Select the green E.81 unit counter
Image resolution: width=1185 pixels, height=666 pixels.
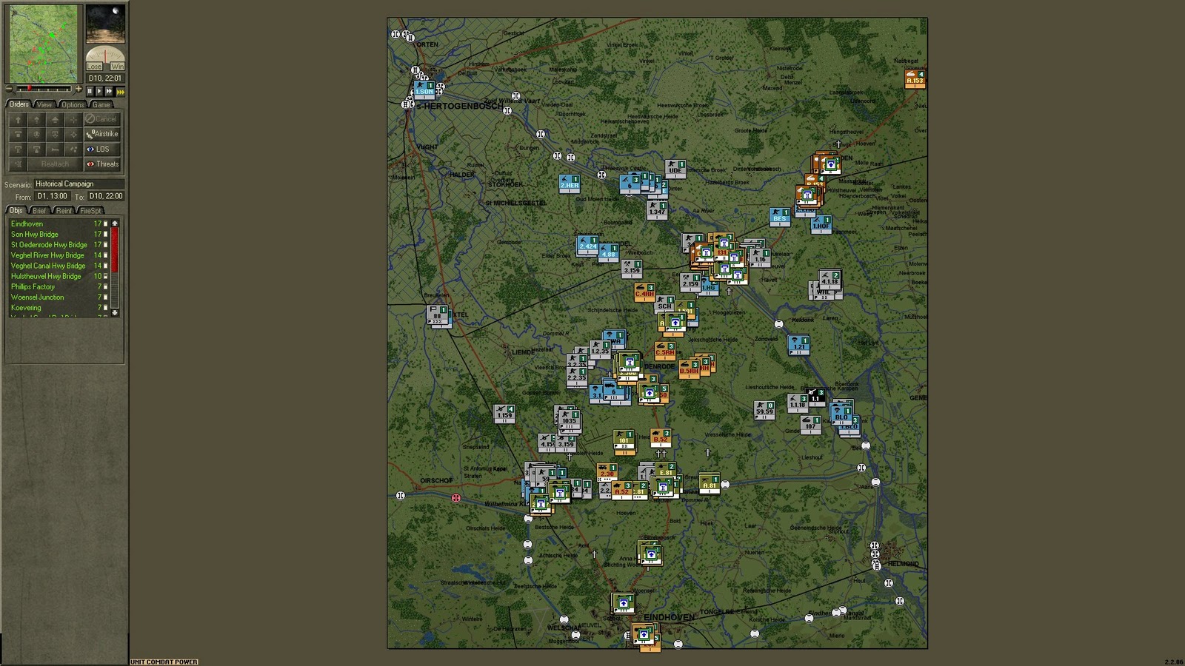tap(665, 471)
